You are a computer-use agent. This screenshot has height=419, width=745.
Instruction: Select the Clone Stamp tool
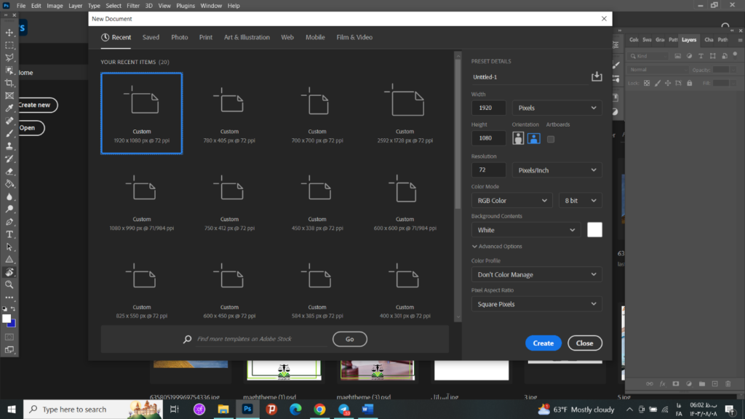point(9,146)
